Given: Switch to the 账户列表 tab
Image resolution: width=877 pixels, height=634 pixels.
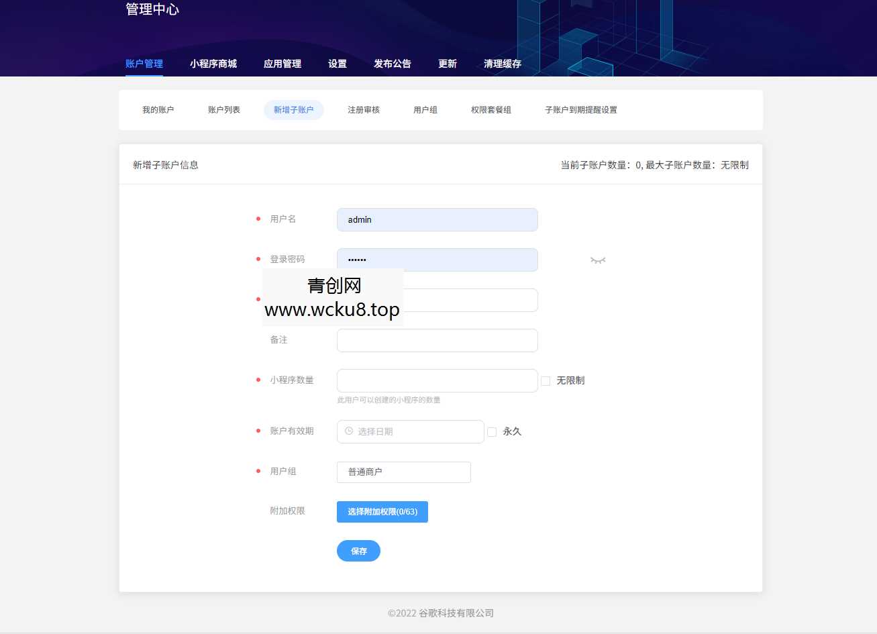Looking at the screenshot, I should pos(223,109).
